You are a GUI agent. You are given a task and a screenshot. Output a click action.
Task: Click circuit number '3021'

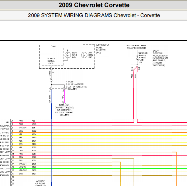click(34, 161)
